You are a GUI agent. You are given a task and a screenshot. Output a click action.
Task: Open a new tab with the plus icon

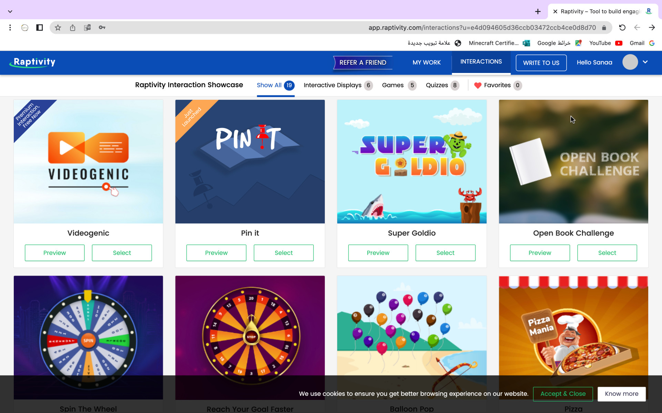pos(538,12)
